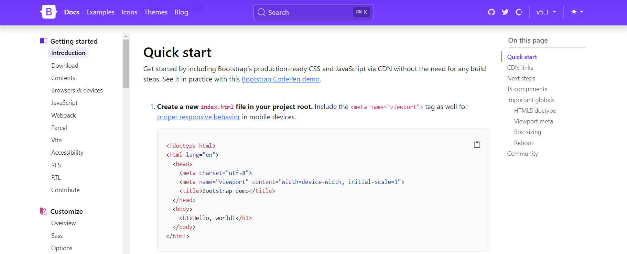Click the Getting started book icon
This screenshot has height=254, width=627.
(x=44, y=41)
